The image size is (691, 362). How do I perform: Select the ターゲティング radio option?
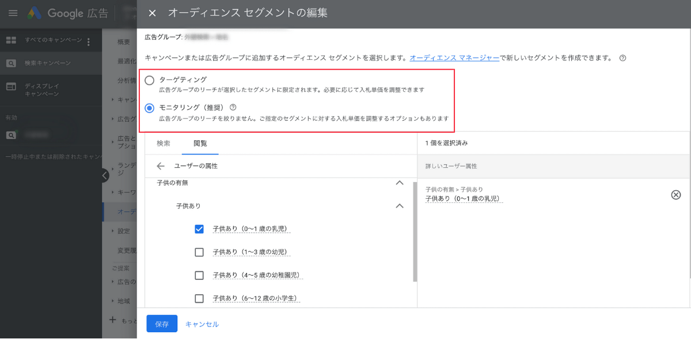pos(150,80)
